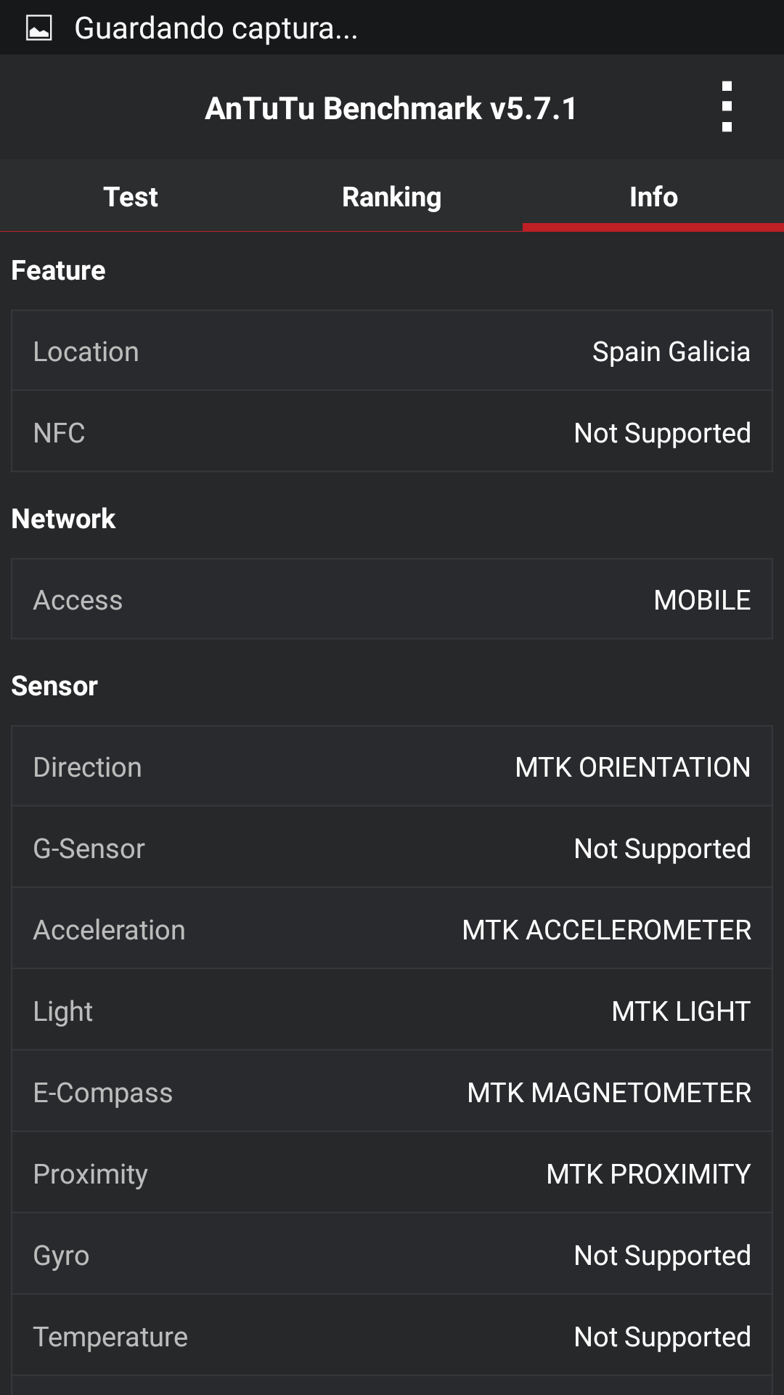784x1395 pixels.
Task: Tap the Access MOBILE network row
Action: pos(392,600)
